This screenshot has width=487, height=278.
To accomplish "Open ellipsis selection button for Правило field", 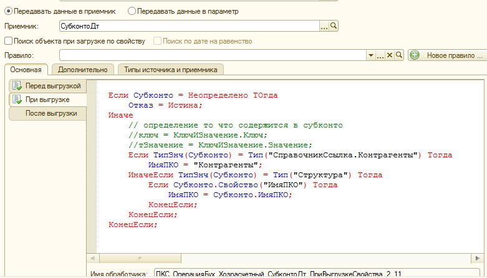I will coord(380,55).
